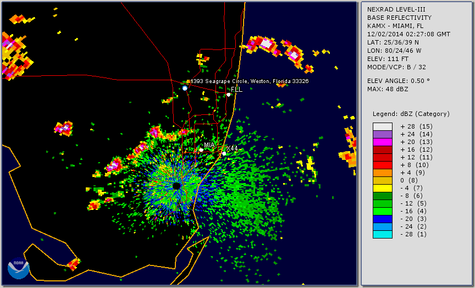Click the MIA label on the map
This screenshot has width=475, height=288.
(x=209, y=145)
